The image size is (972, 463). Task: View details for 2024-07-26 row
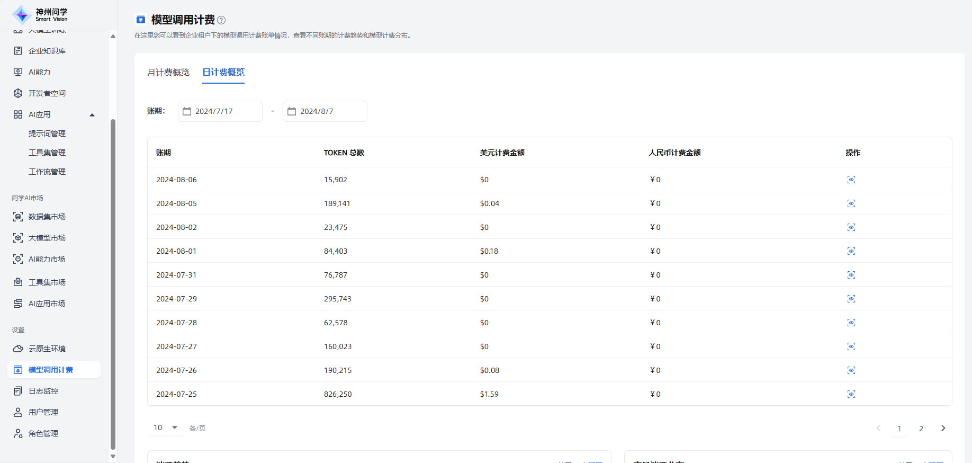tap(851, 370)
